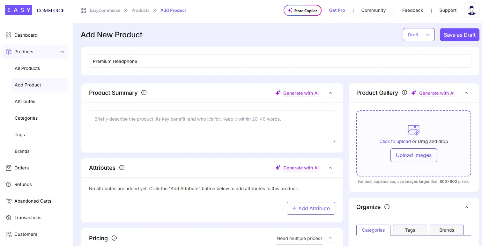Click EasyCommerce breadcrumb link

click(x=105, y=10)
